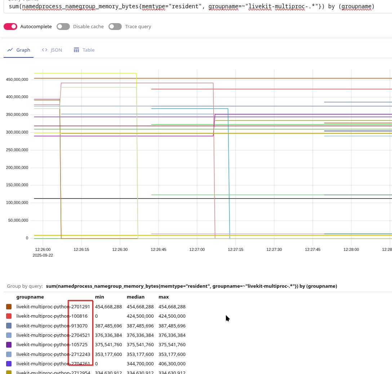Click median value 344,700,000

140,364
